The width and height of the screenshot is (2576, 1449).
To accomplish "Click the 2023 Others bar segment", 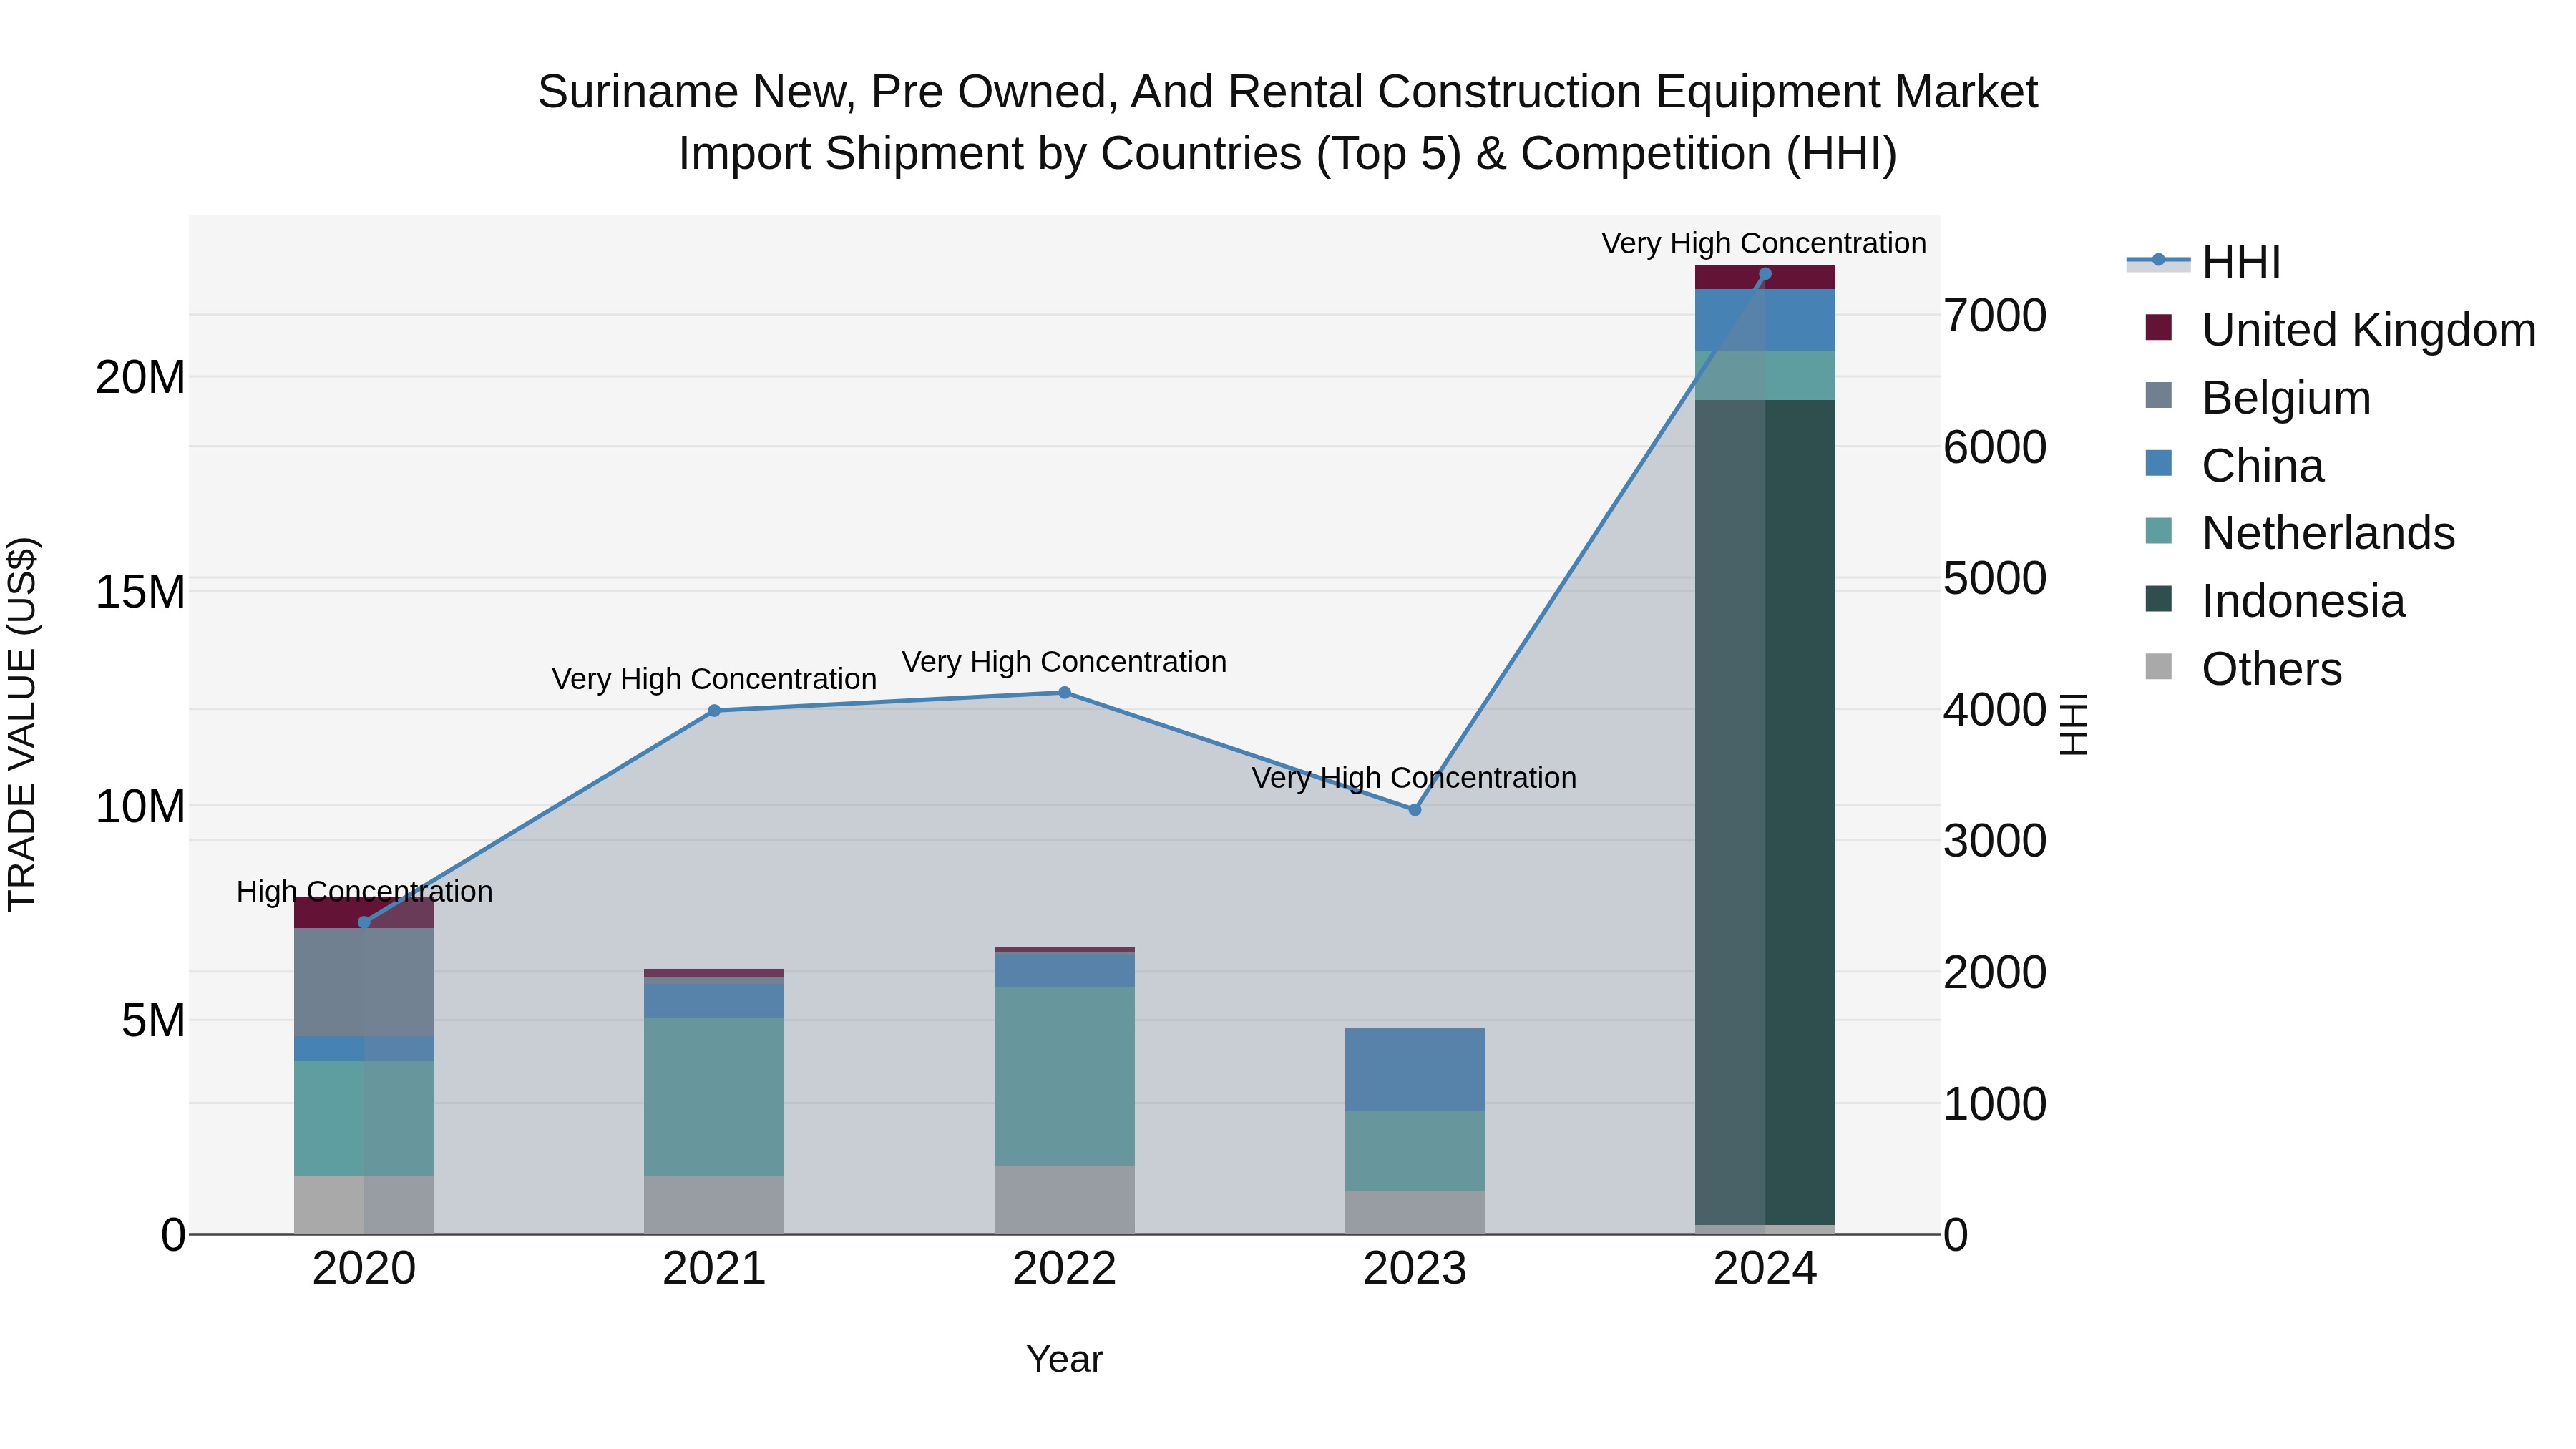I will pyautogui.click(x=1415, y=1212).
